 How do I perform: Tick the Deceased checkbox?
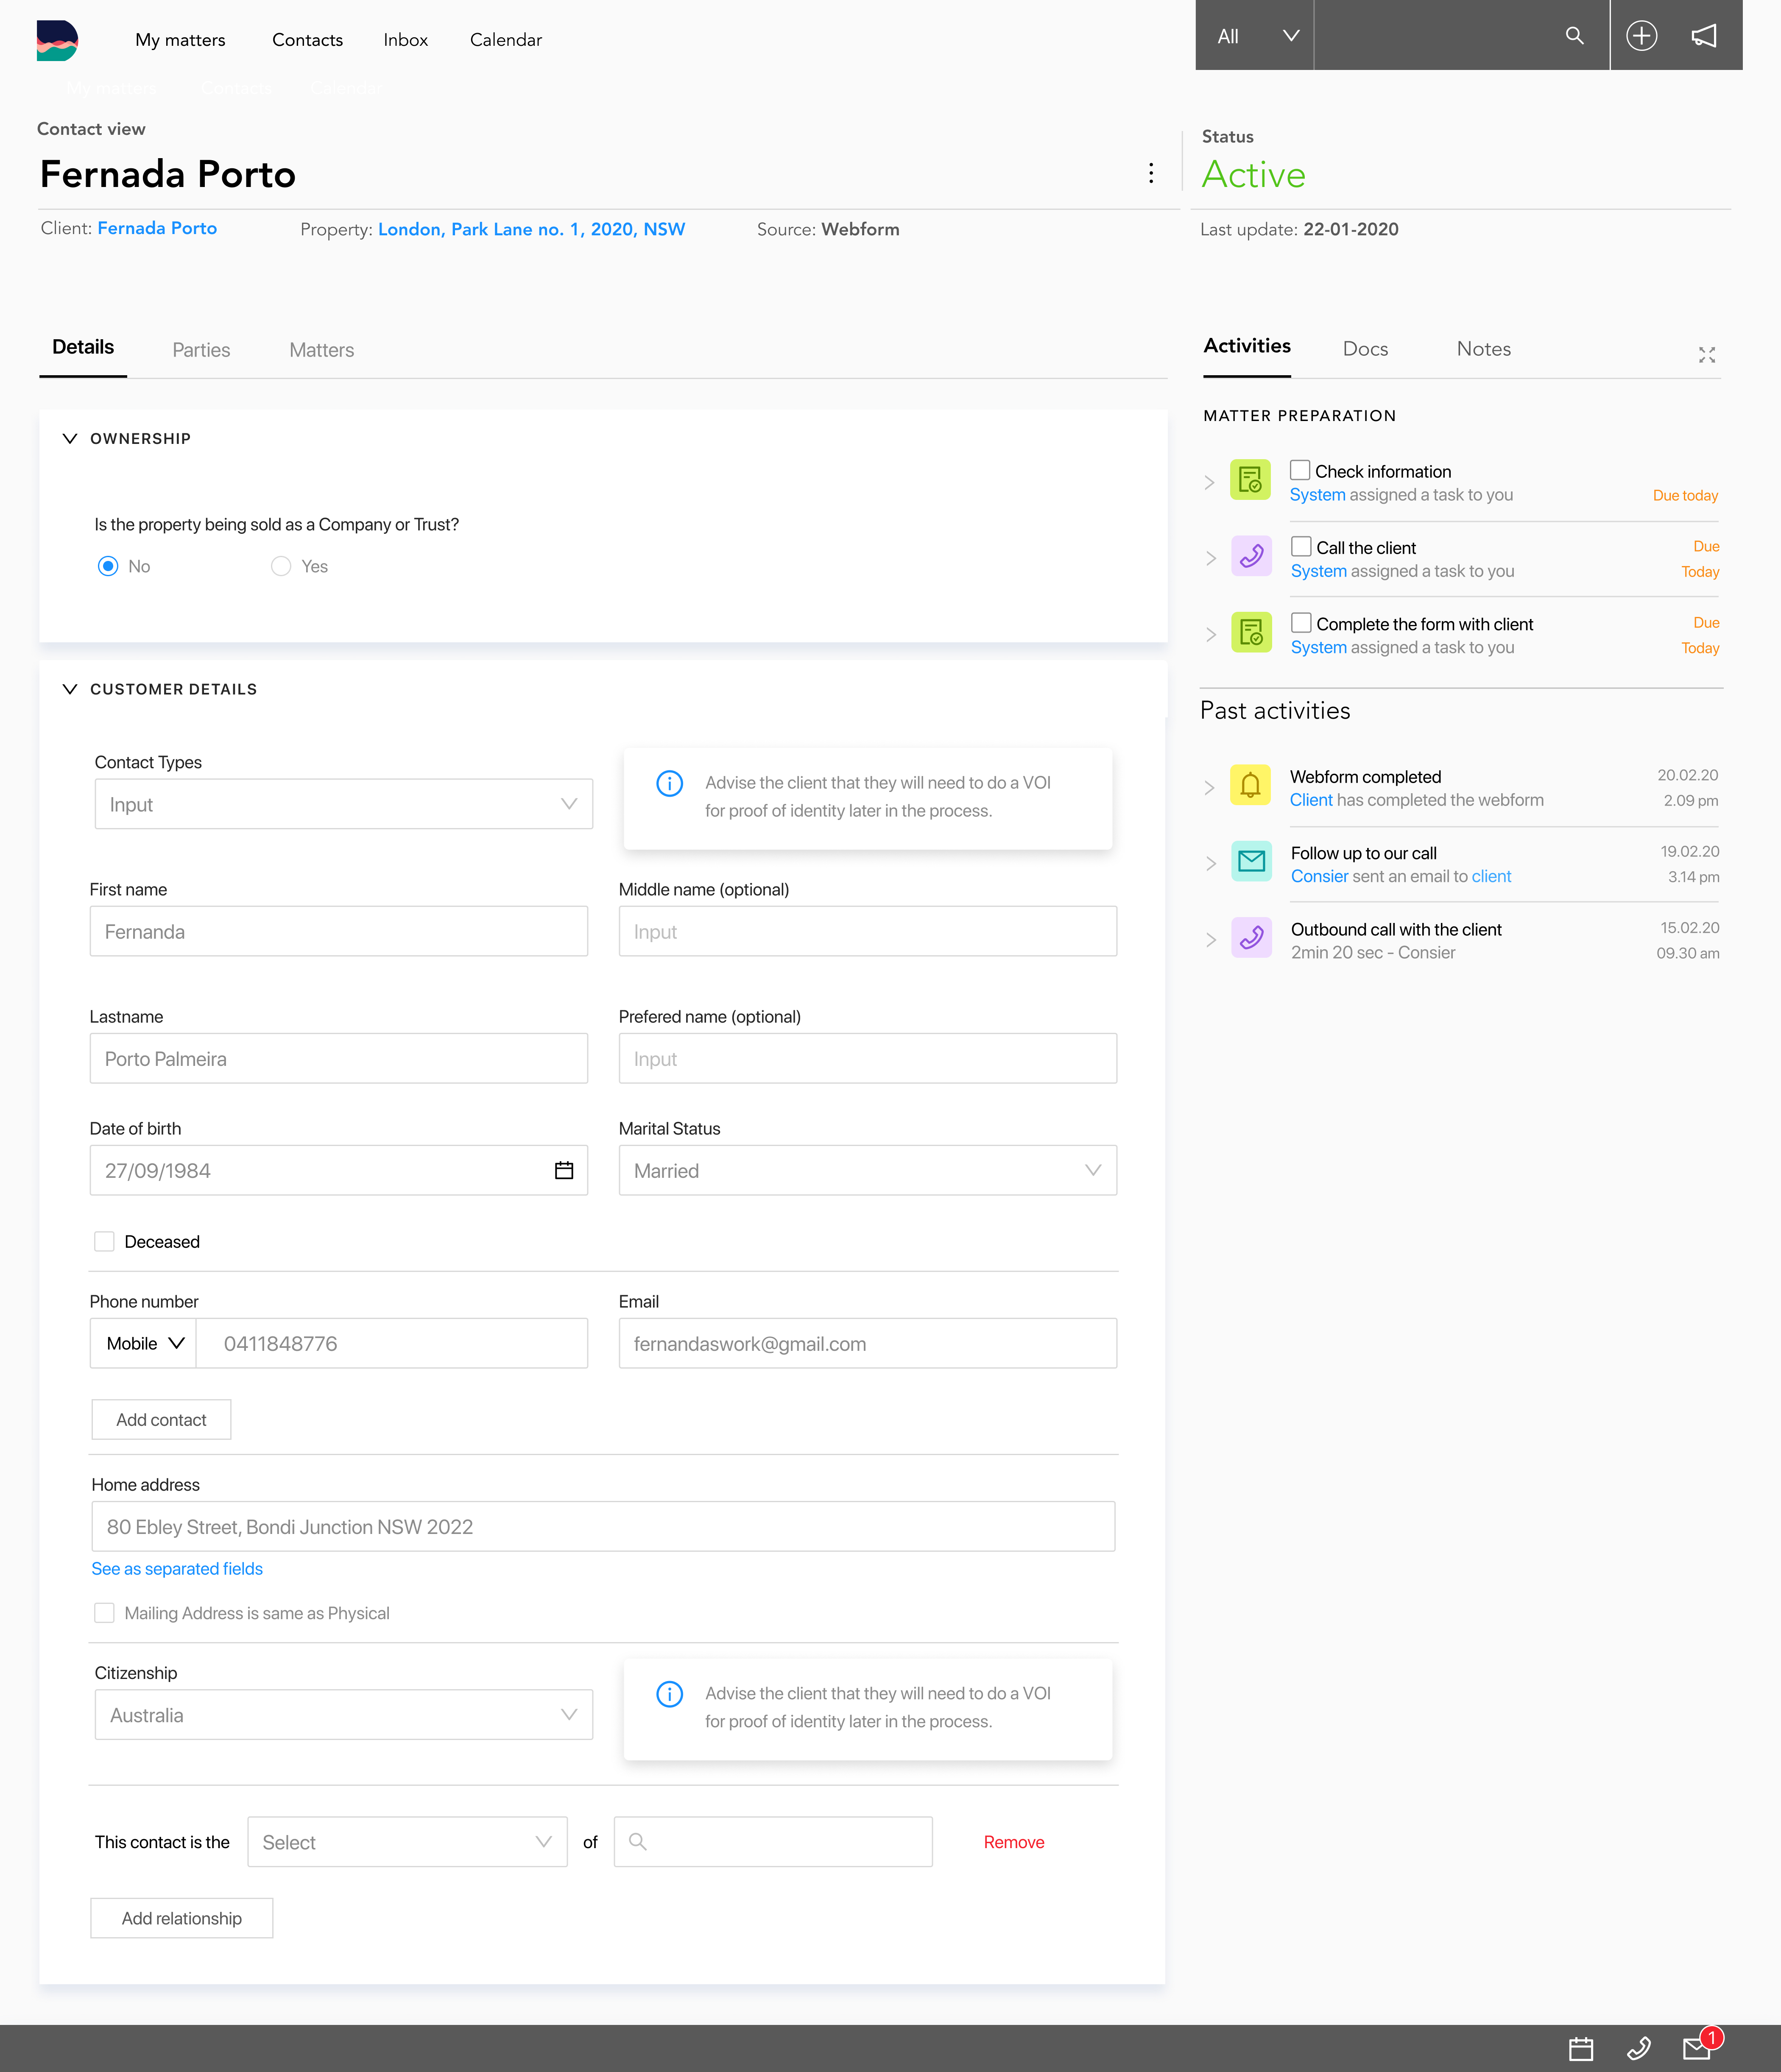[104, 1241]
